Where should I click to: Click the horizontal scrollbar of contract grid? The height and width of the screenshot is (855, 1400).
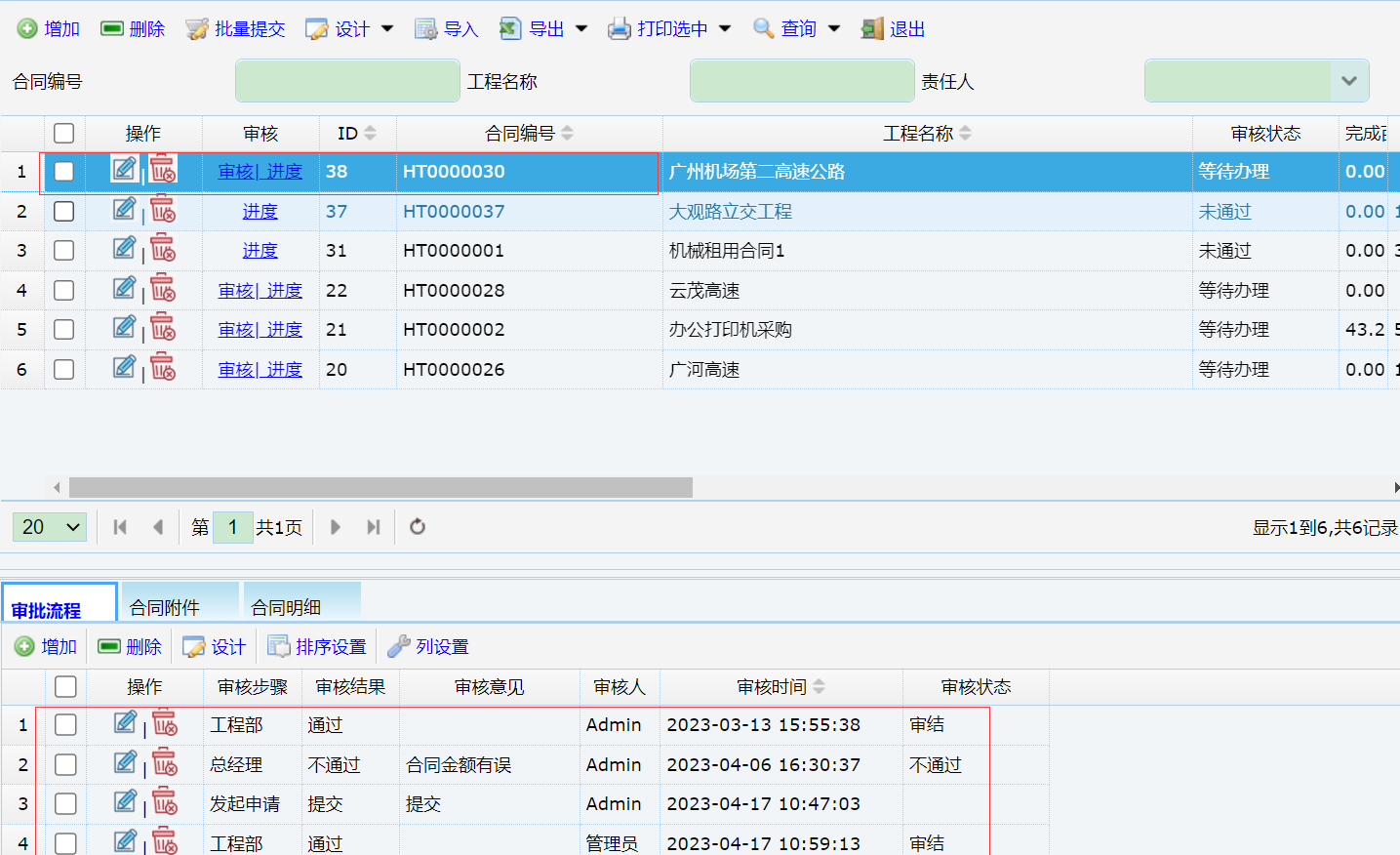pos(380,487)
